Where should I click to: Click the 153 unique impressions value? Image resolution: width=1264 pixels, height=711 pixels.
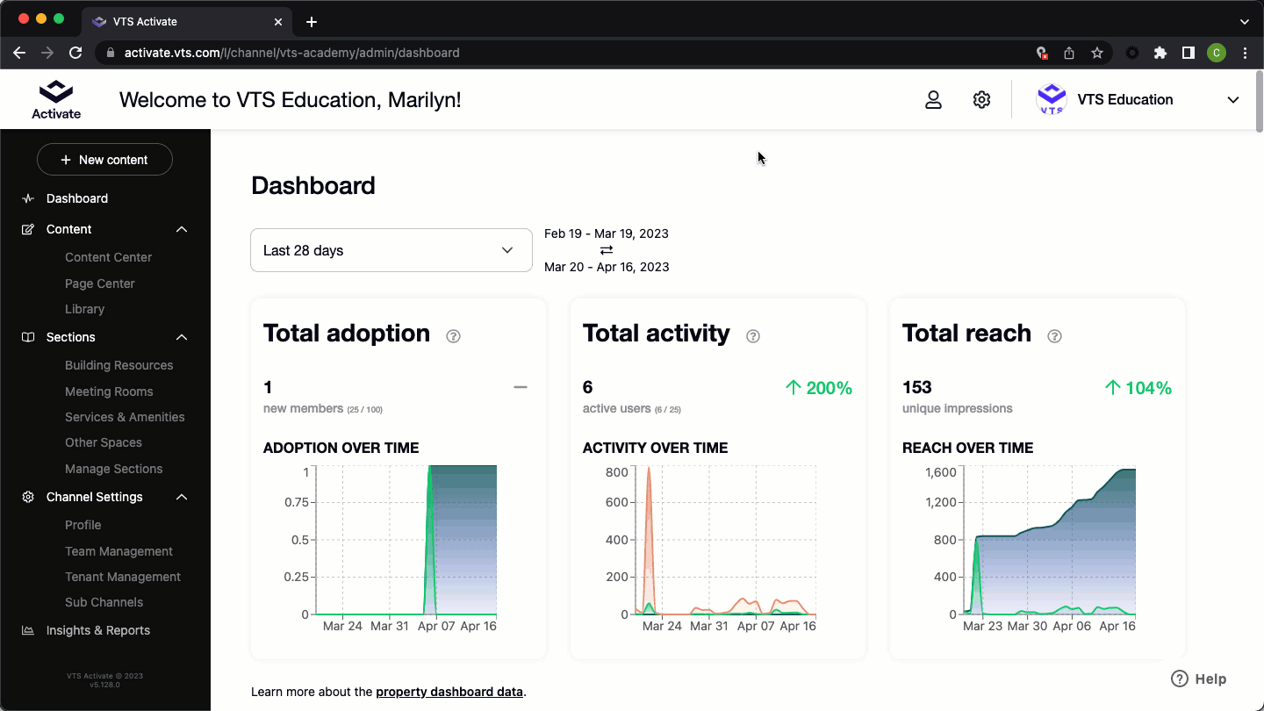(917, 387)
